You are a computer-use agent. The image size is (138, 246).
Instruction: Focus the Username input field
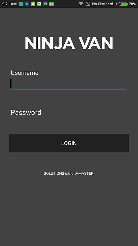pos(69,83)
